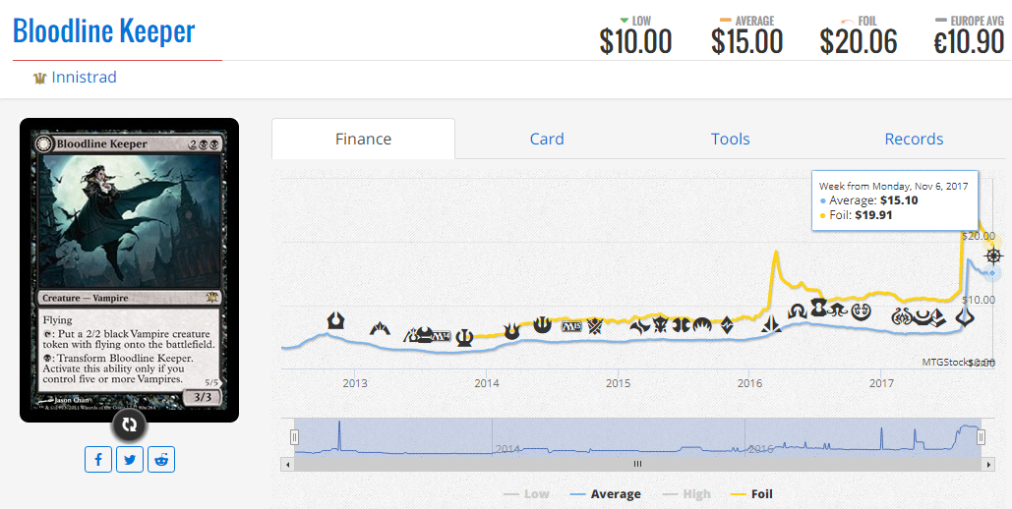Viewport: 1012px width, 509px height.
Task: Click the Oath of the Gatewatch marker
Action: tap(770, 324)
